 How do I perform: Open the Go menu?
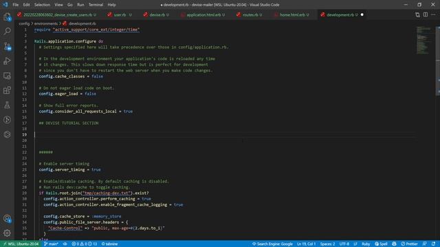pos(70,5)
